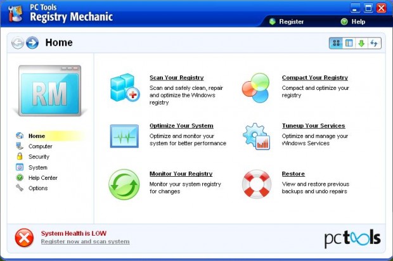393x261 pixels.
Task: Click the Help Center green icon in sidebar
Action: coord(20,177)
